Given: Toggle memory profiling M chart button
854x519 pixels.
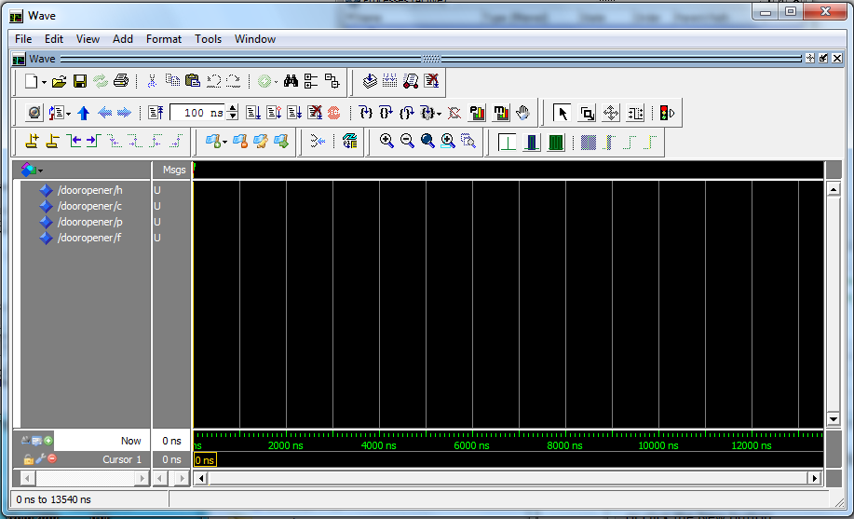Looking at the screenshot, I should click(501, 113).
